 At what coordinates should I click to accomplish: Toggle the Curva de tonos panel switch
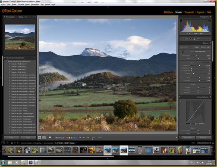coord(180,97)
